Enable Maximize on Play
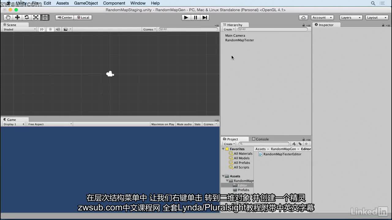 [162, 124]
